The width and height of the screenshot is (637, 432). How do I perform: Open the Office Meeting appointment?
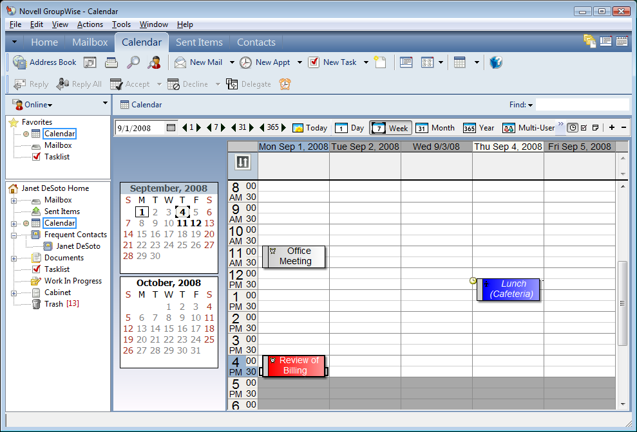tap(294, 256)
